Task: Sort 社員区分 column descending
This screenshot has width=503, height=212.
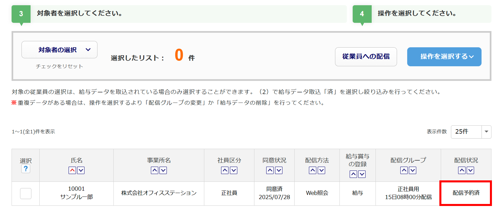Action: tap(234, 170)
